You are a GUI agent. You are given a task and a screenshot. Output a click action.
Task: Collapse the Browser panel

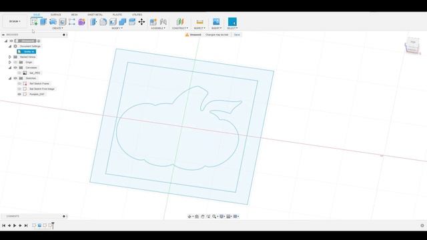pyautogui.click(x=3, y=35)
